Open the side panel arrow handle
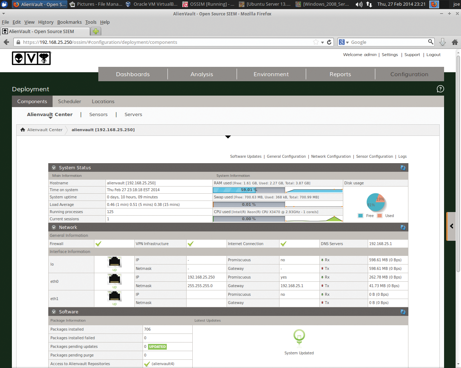The image size is (461, 368). click(x=452, y=226)
